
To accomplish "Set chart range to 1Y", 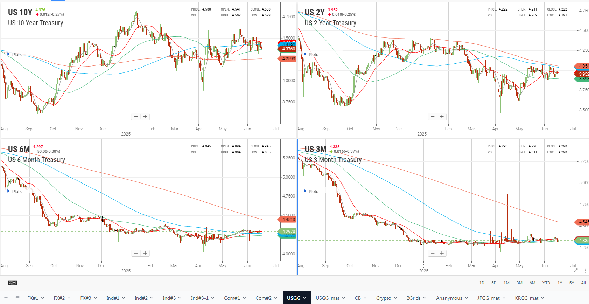I will [x=560, y=283].
